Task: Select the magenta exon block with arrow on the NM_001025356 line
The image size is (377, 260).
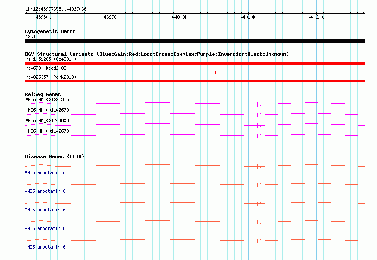Action: (x=259, y=104)
